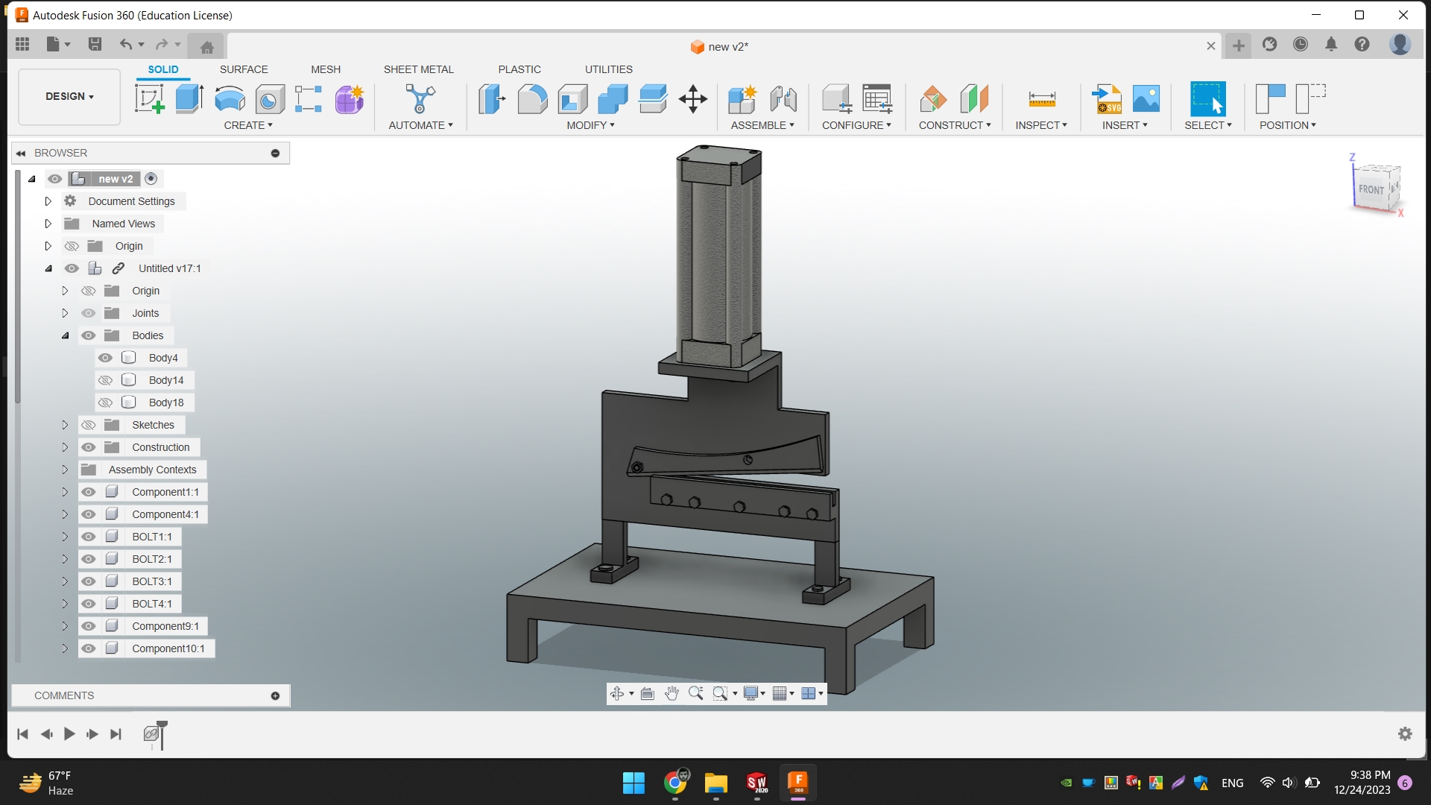
Task: Select the Press Pull tool
Action: pos(492,98)
